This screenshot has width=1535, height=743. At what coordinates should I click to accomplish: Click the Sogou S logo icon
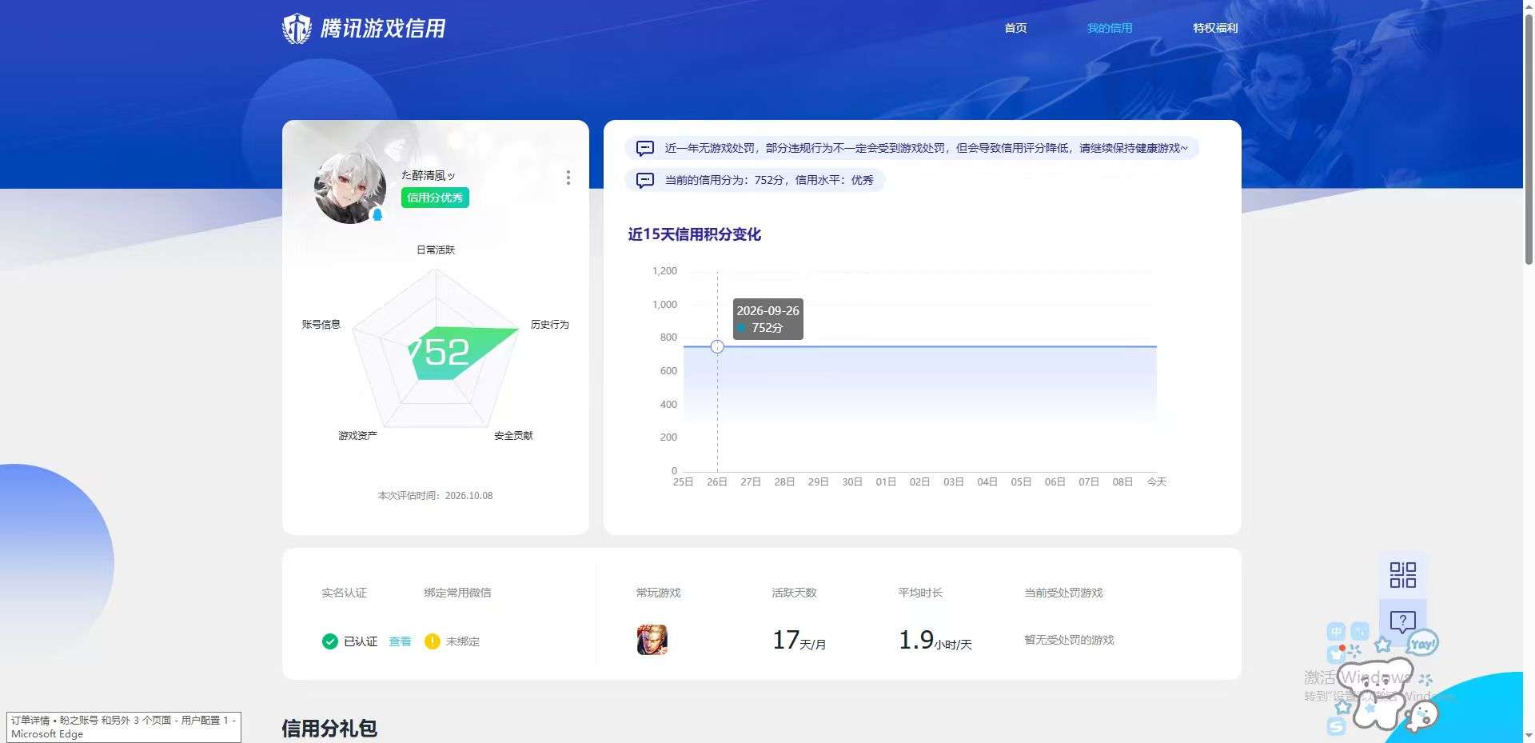coord(1337,726)
